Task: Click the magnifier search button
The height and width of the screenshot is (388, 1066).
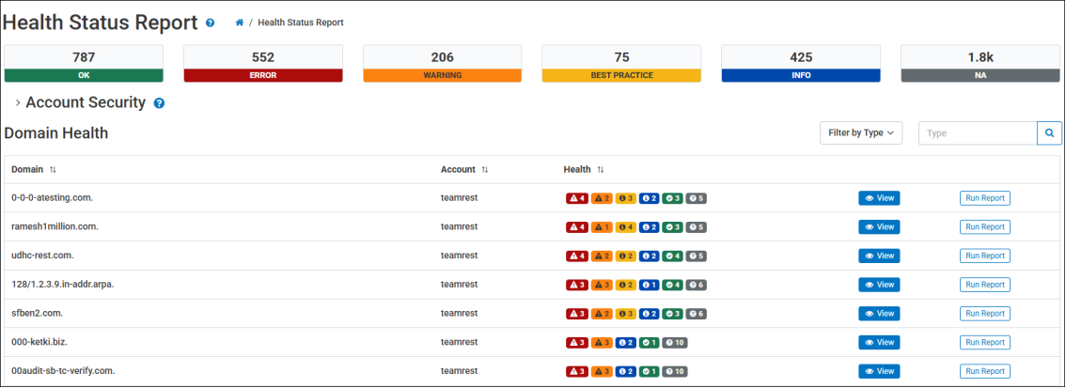Action: 1049,133
